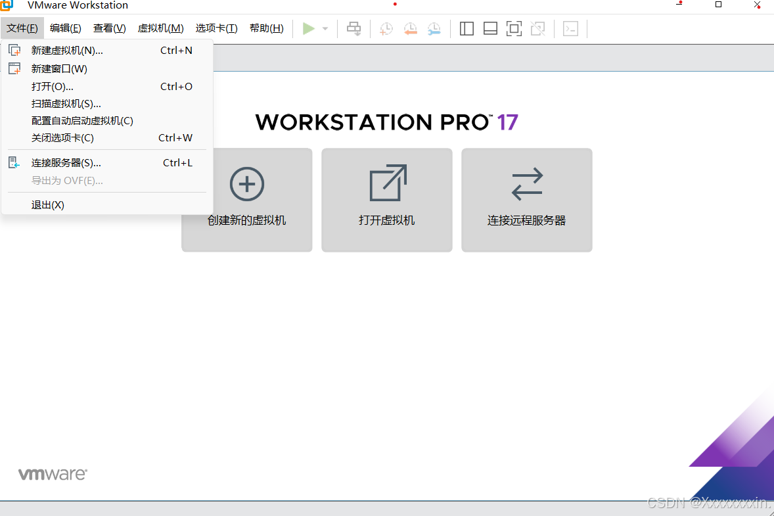
Task: Click the WORKSTATION PRO 17 heading
Action: (386, 122)
